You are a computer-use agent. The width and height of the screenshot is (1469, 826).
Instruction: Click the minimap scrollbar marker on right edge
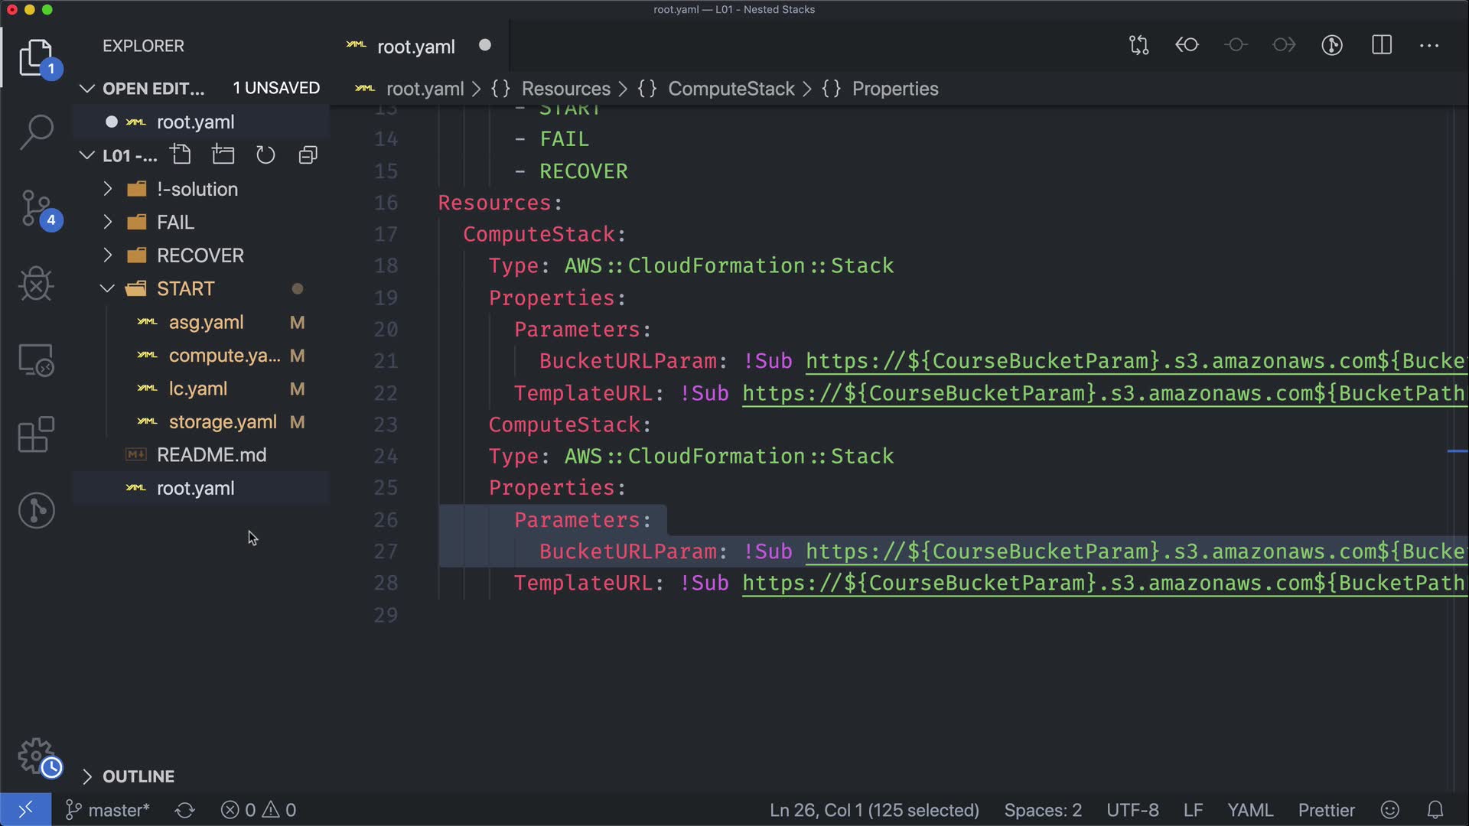pos(1457,451)
